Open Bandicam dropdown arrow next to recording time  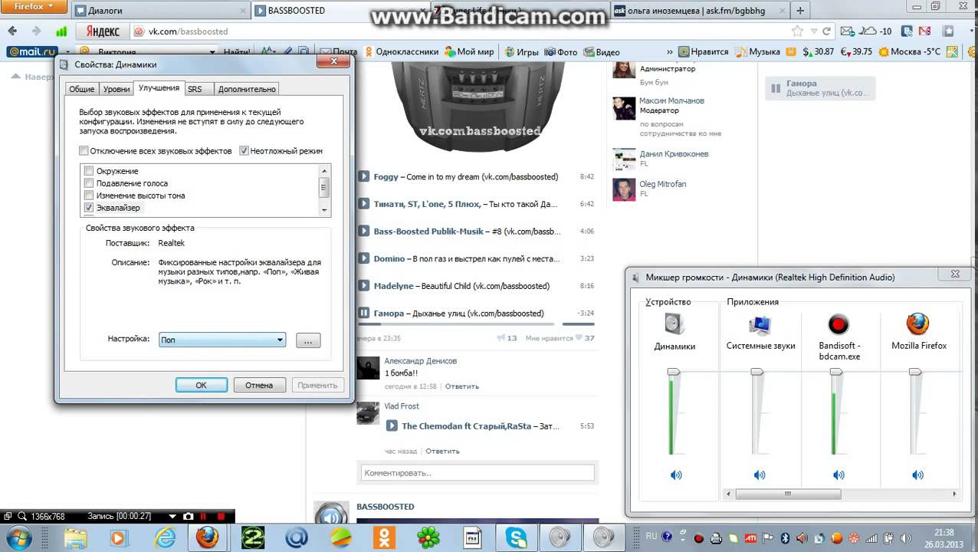tap(172, 517)
